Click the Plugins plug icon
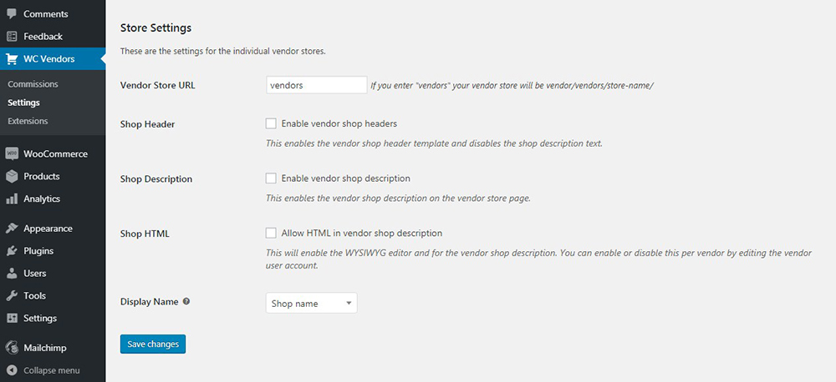 (x=12, y=250)
